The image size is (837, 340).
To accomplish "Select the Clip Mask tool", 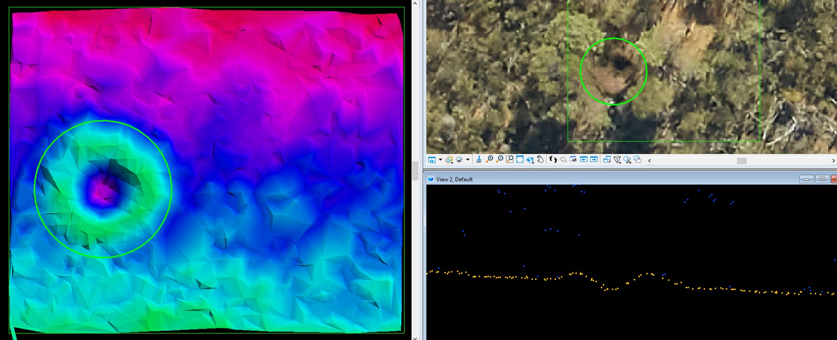I will (637, 160).
